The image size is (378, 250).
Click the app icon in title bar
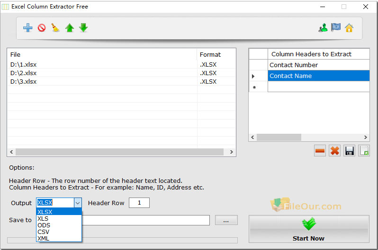coord(5,7)
